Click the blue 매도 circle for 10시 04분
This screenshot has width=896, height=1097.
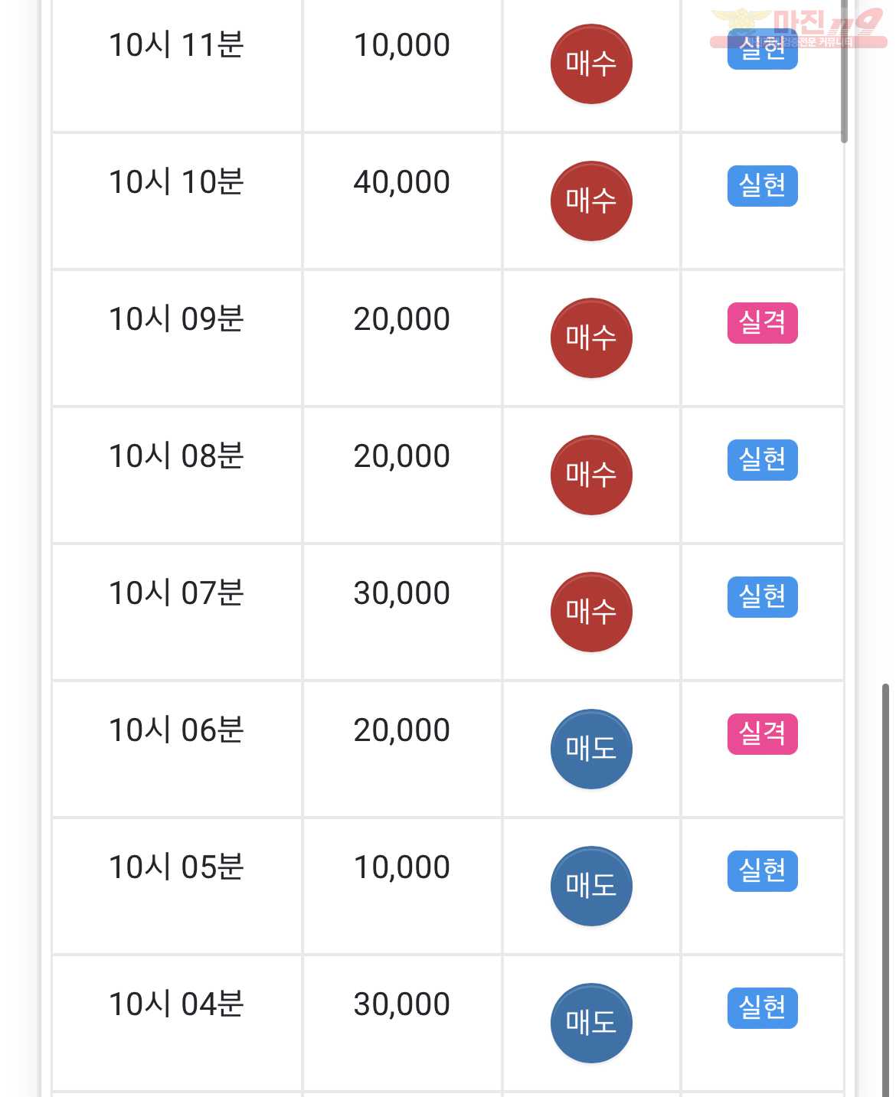[591, 1023]
